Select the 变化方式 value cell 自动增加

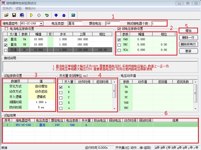(x=41, y=86)
